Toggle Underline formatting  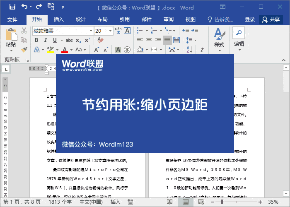[x=55, y=40]
